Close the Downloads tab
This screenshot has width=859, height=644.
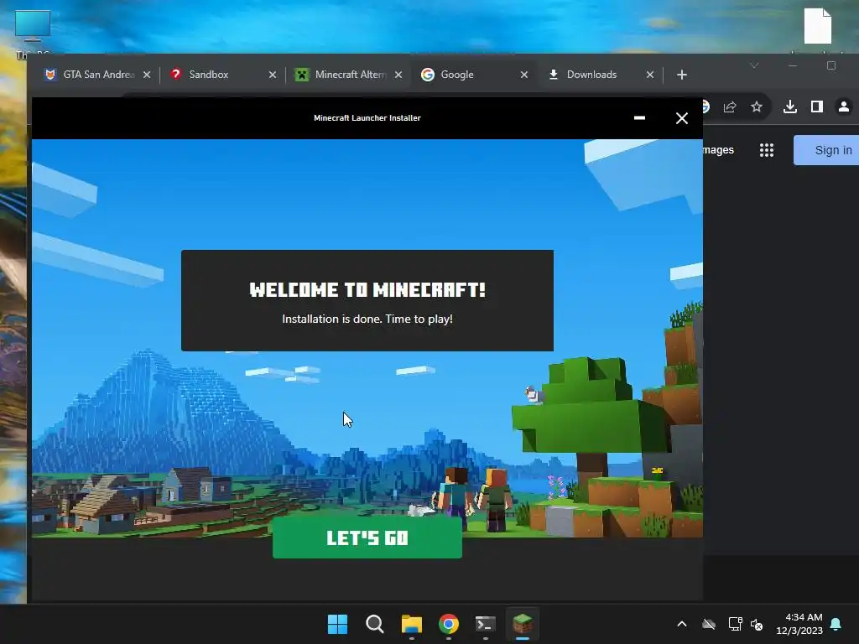[x=650, y=75]
